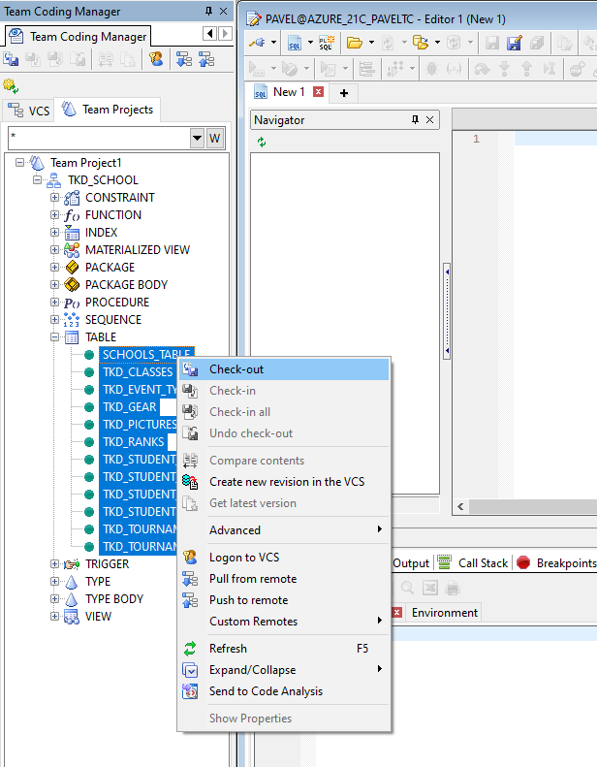Collapse the Team Project1 root node
Screen dimensions: 597x767
[x=19, y=162]
